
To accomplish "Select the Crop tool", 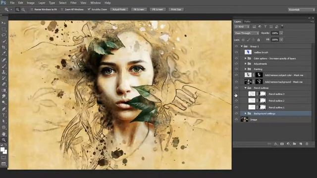I will click(3, 47).
